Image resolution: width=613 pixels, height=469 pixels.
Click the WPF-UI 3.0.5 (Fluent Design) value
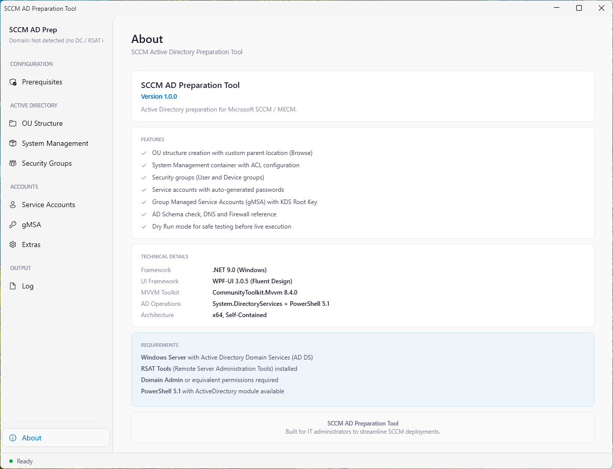[x=252, y=281]
